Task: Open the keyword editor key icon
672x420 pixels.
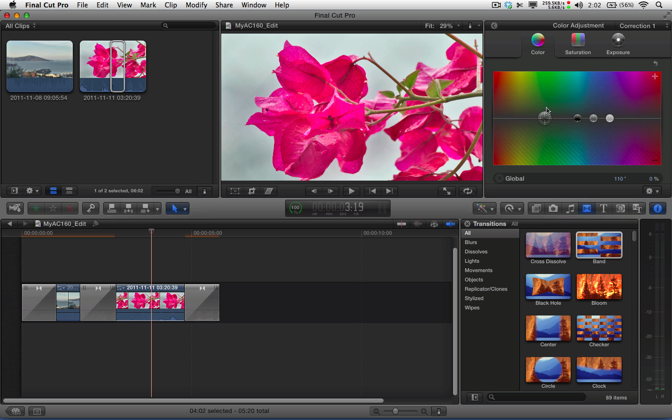Action: [x=91, y=209]
